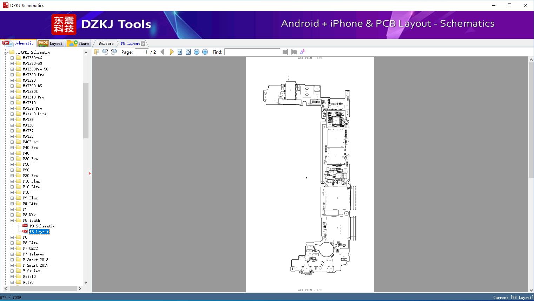Screen dimensions: 534x301
Task: Expand the MATE20 Pro folder
Action: pyautogui.click(x=12, y=75)
